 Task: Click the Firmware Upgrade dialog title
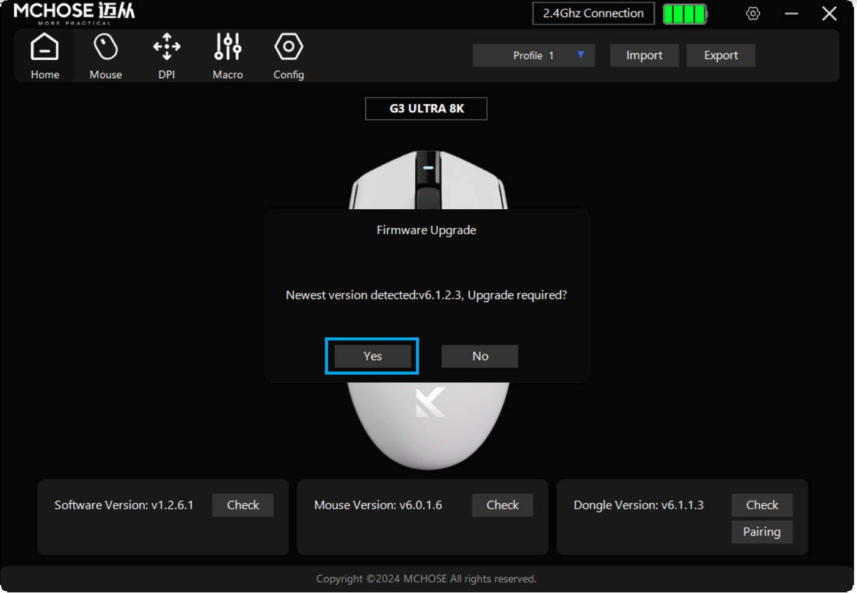[x=426, y=230]
